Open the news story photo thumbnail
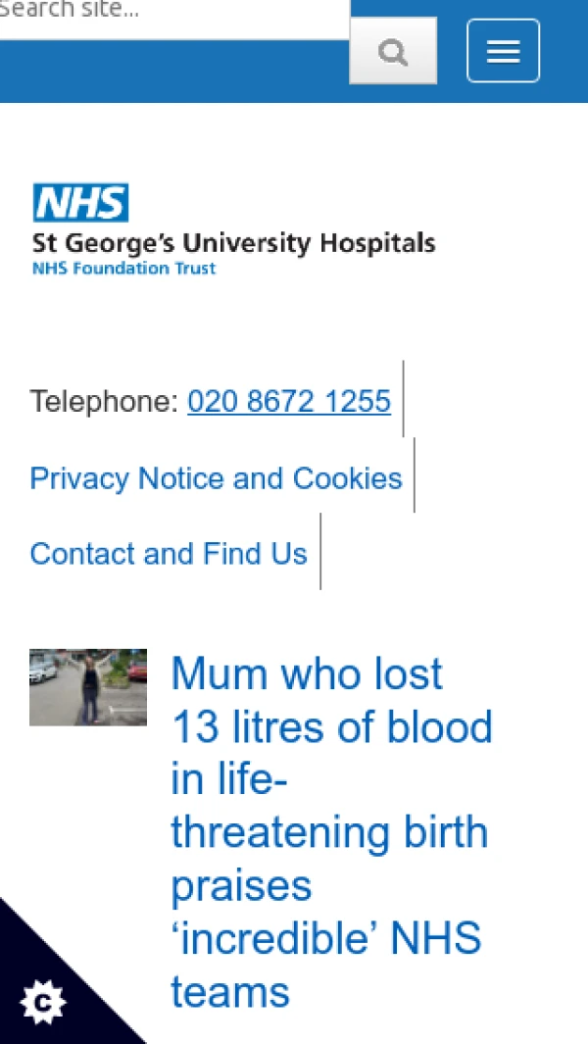Screen dimensions: 588x1044 88,687
